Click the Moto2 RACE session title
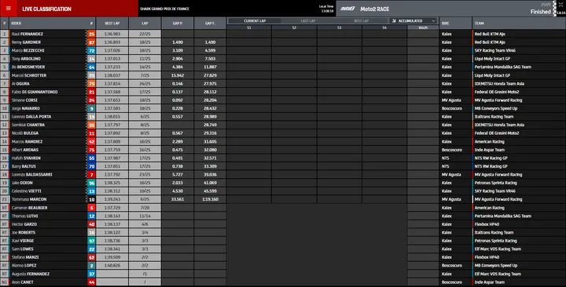 375,9
